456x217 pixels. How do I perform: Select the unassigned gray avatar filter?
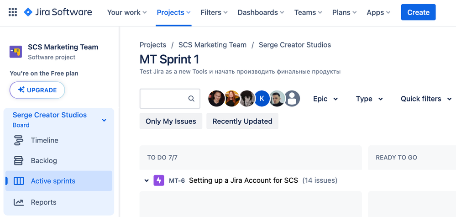tap(292, 99)
